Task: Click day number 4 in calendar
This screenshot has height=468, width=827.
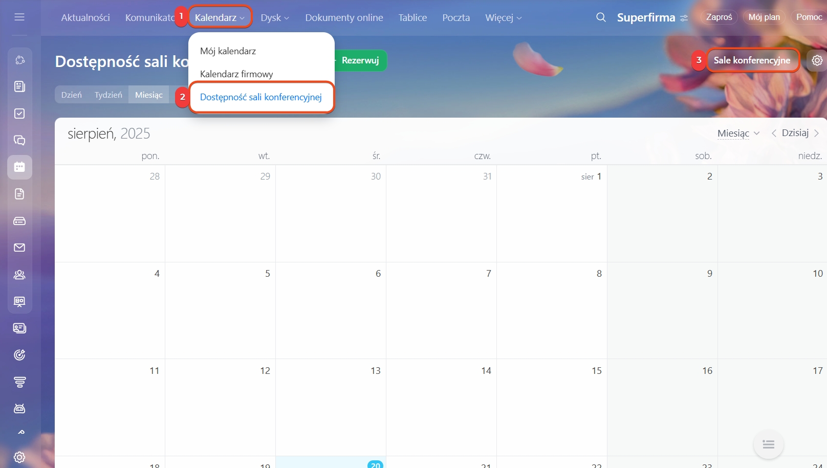Action: tap(157, 273)
